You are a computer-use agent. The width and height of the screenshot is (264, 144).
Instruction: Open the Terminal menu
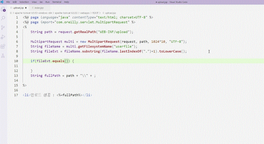pos(57,2)
